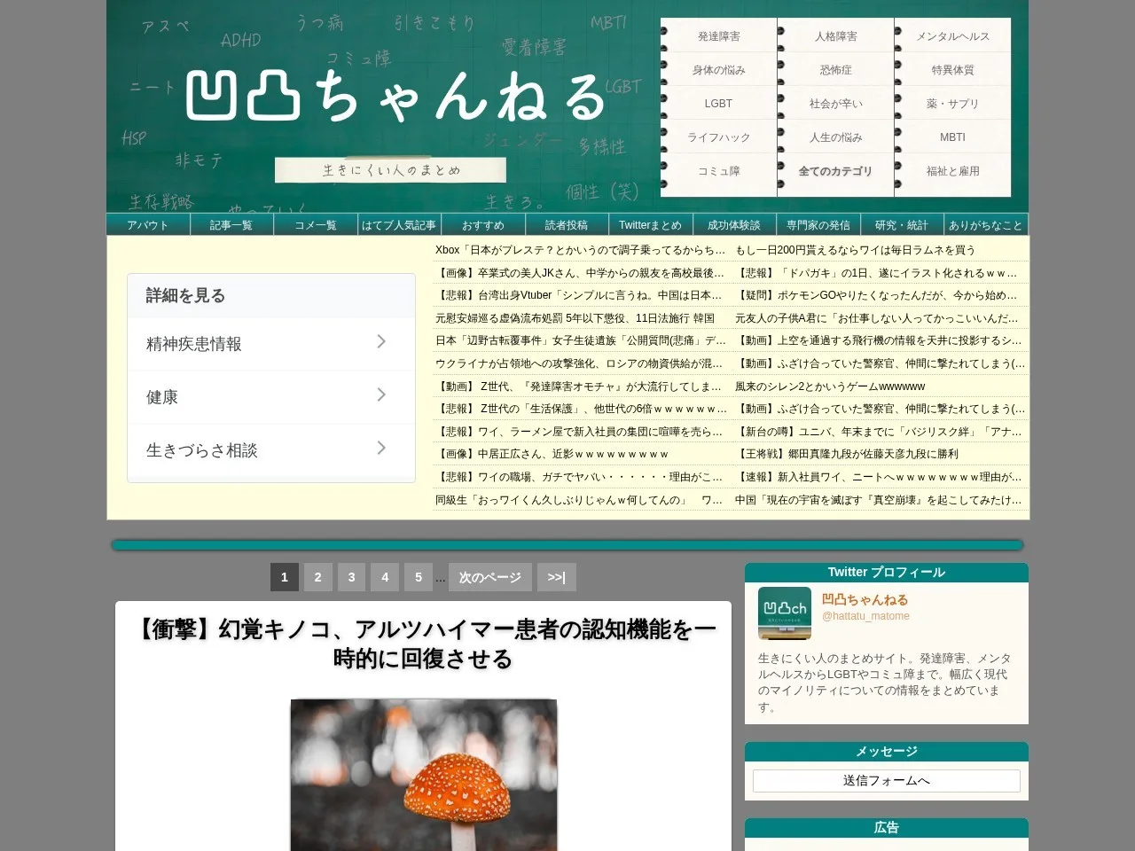Image resolution: width=1135 pixels, height=851 pixels.
Task: Open the 凹凸ちゃんねる Twitter name link
Action: click(865, 600)
